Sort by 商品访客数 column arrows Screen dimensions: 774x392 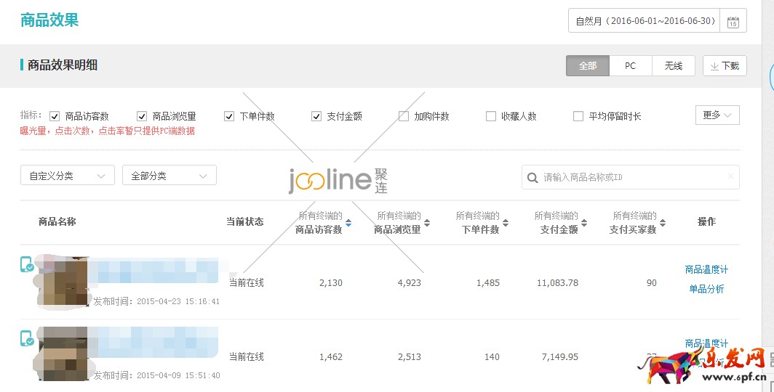[x=348, y=223]
